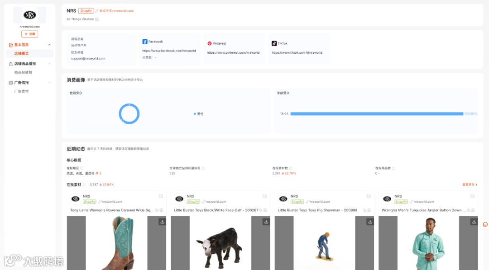Select 店铺概览 in the sidebar

(29, 53)
